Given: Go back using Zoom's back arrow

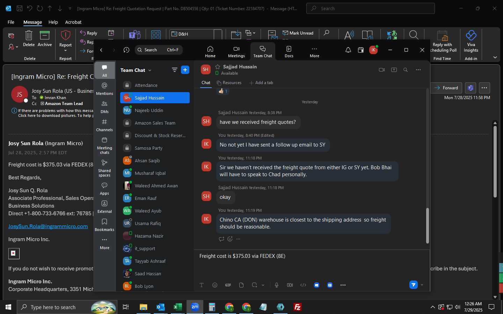Looking at the screenshot, I should pyautogui.click(x=101, y=50).
